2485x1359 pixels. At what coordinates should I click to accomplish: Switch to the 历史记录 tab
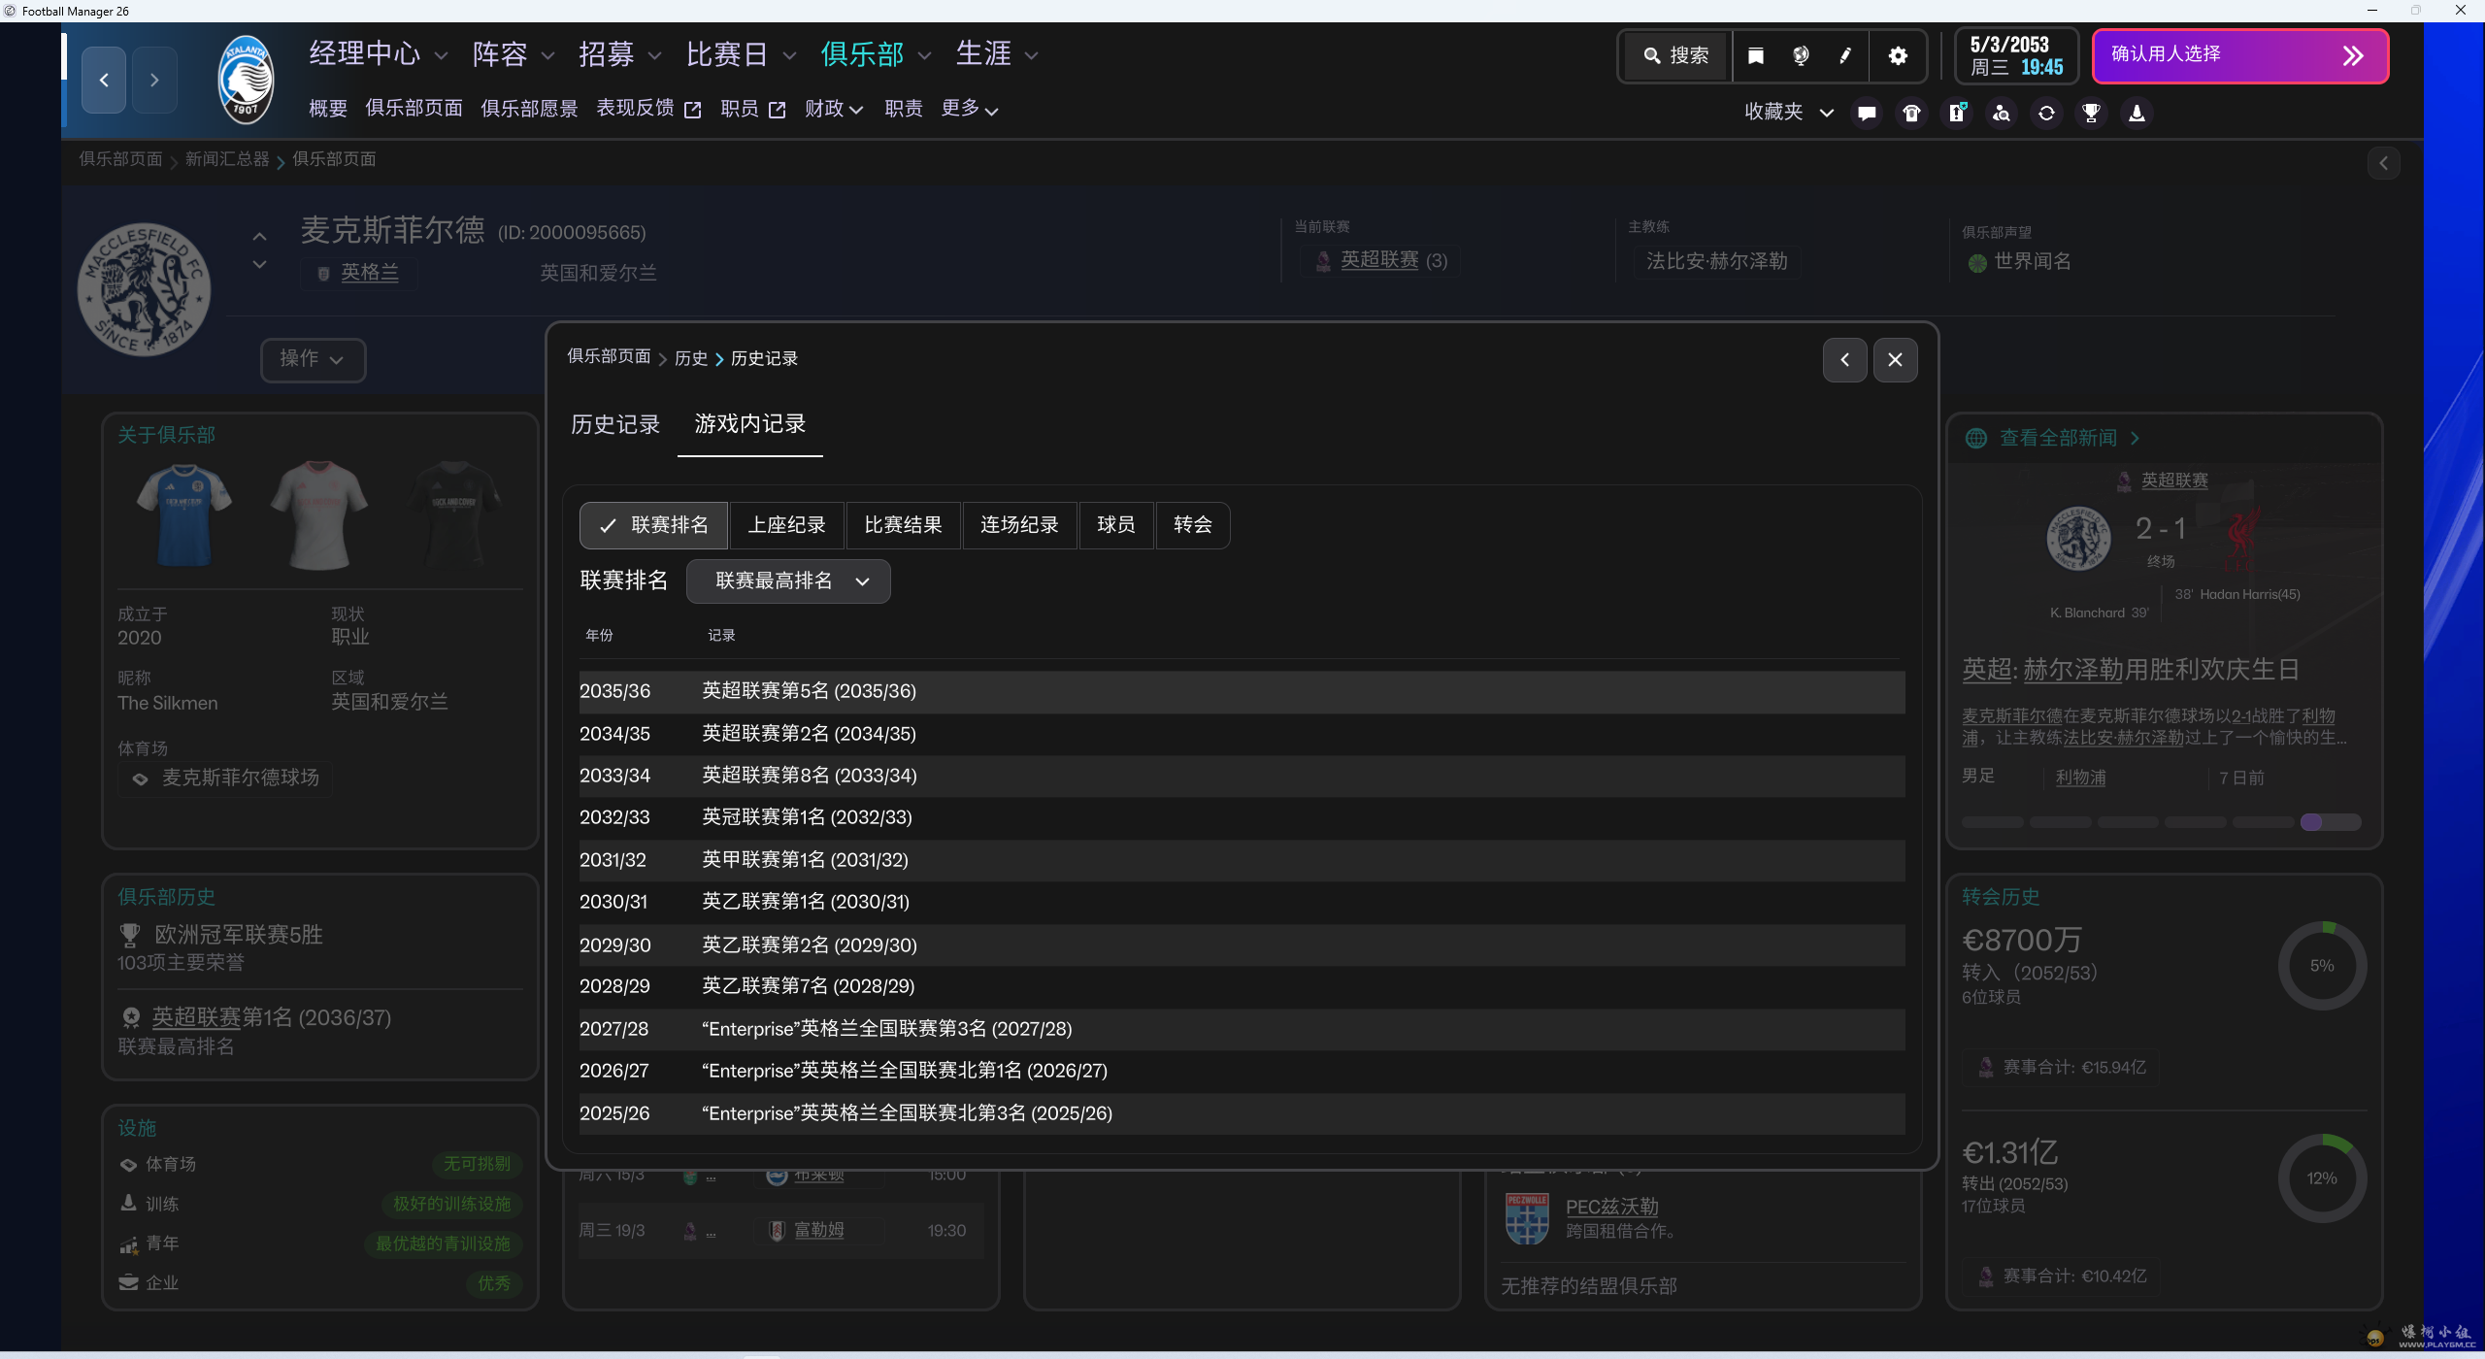[x=614, y=424]
